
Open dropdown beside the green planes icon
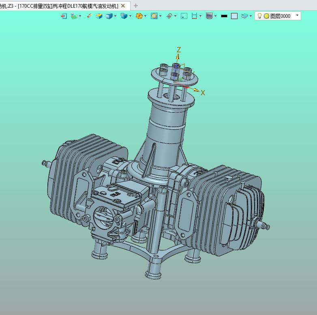(x=80, y=16)
